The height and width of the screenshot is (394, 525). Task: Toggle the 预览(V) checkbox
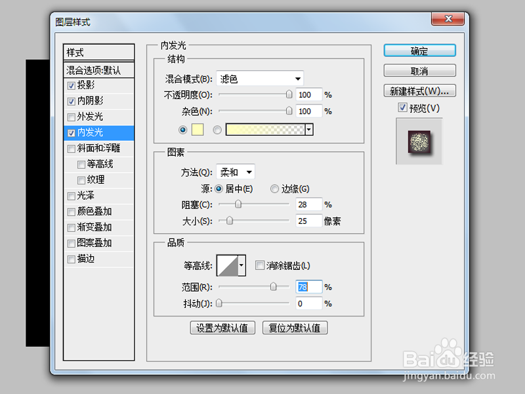(x=402, y=108)
